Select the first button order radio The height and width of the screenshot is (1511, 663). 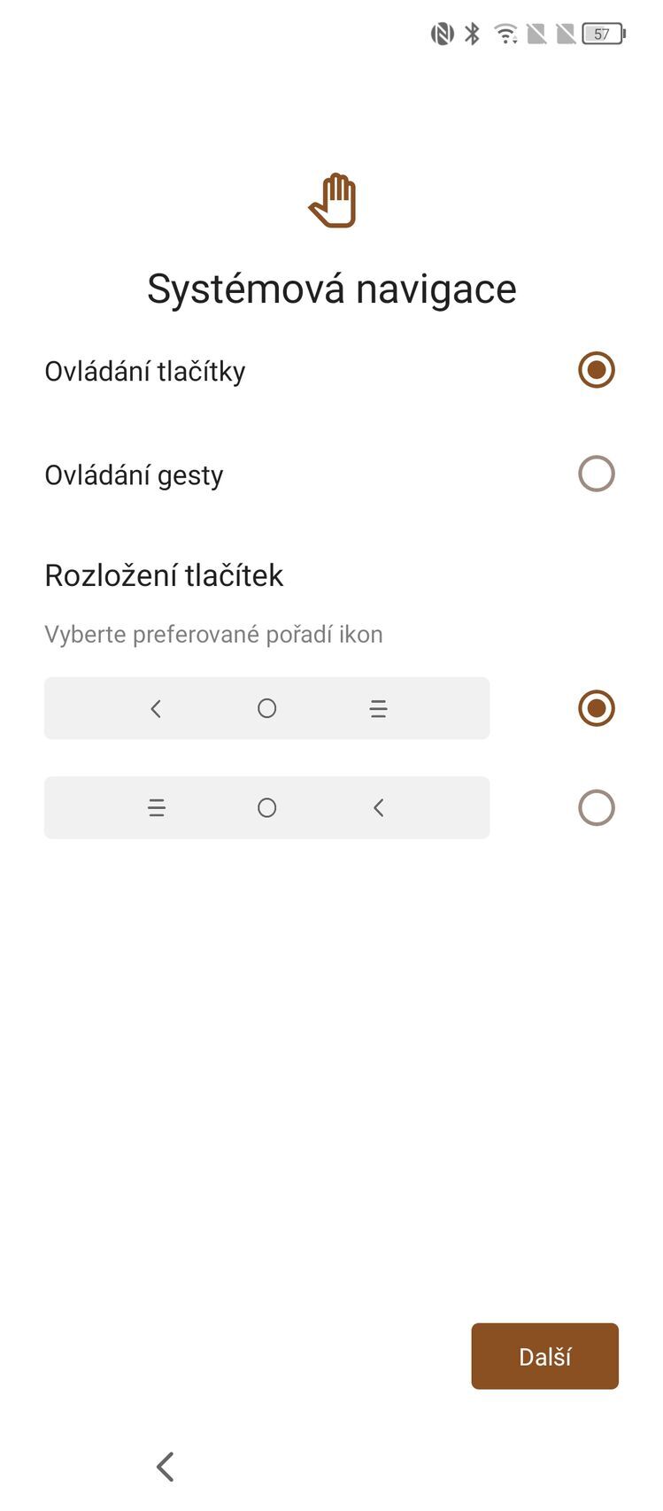(x=597, y=708)
